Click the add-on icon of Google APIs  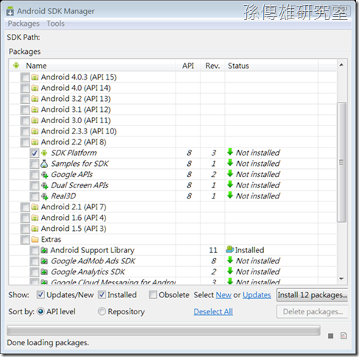coord(44,175)
